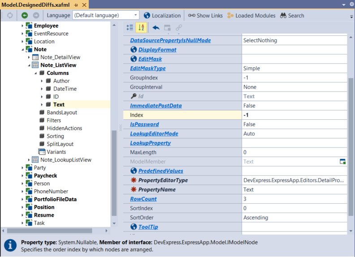Open the window list dropdown arrow at top right
Screen dimensions: 355x257
(344, 4)
